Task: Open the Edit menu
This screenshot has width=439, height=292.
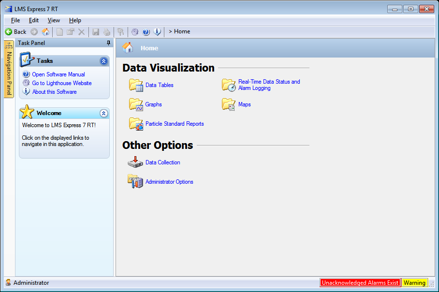Action: pos(33,20)
